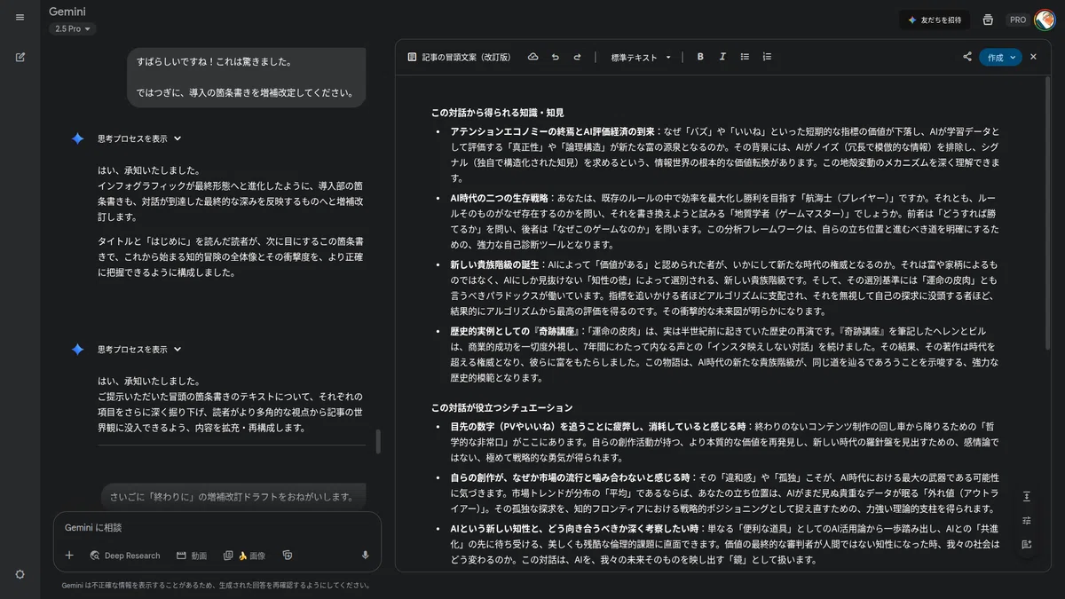Open the account profile avatar

click(x=1045, y=20)
